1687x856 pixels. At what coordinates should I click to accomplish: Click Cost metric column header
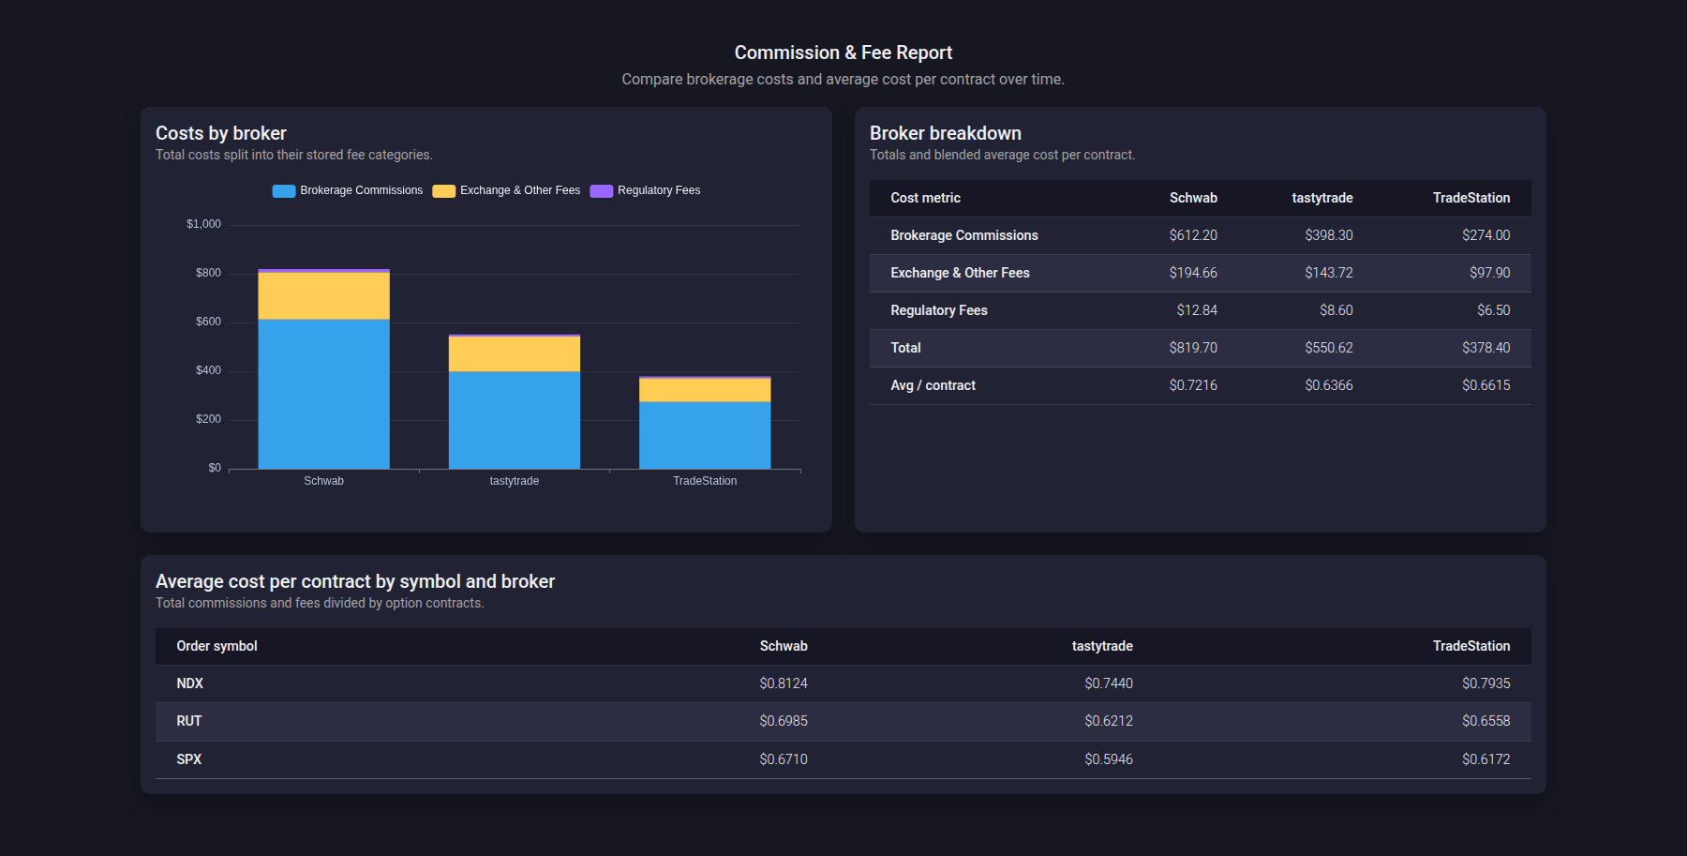pyautogui.click(x=925, y=198)
